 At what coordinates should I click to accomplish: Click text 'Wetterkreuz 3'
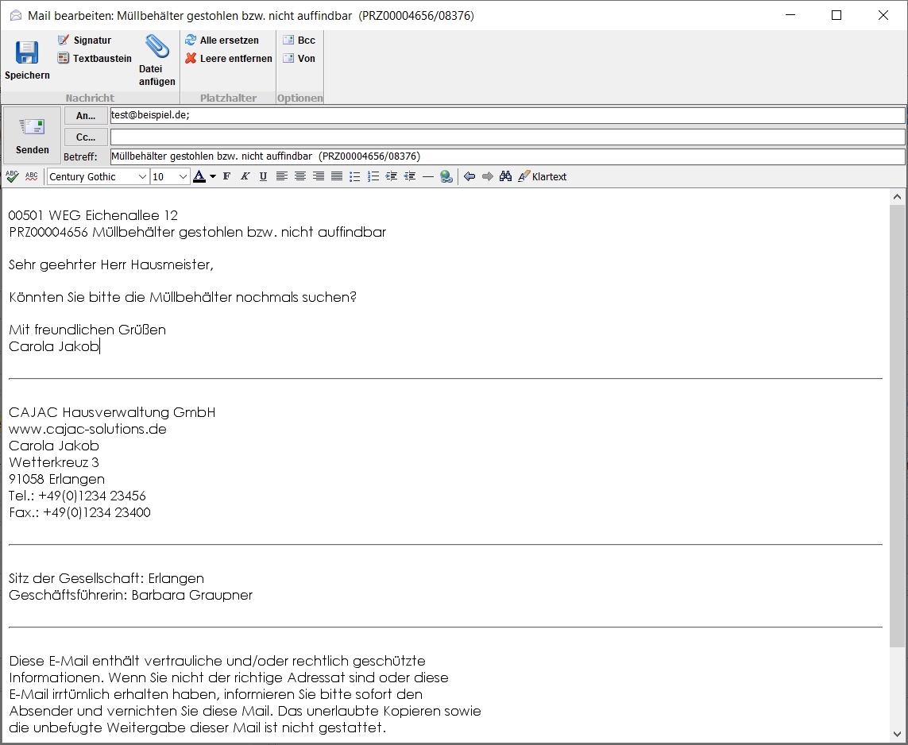(54, 462)
